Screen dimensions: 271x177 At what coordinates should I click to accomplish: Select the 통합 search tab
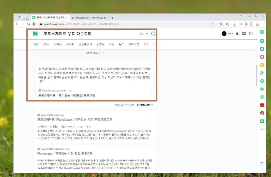click(36, 44)
